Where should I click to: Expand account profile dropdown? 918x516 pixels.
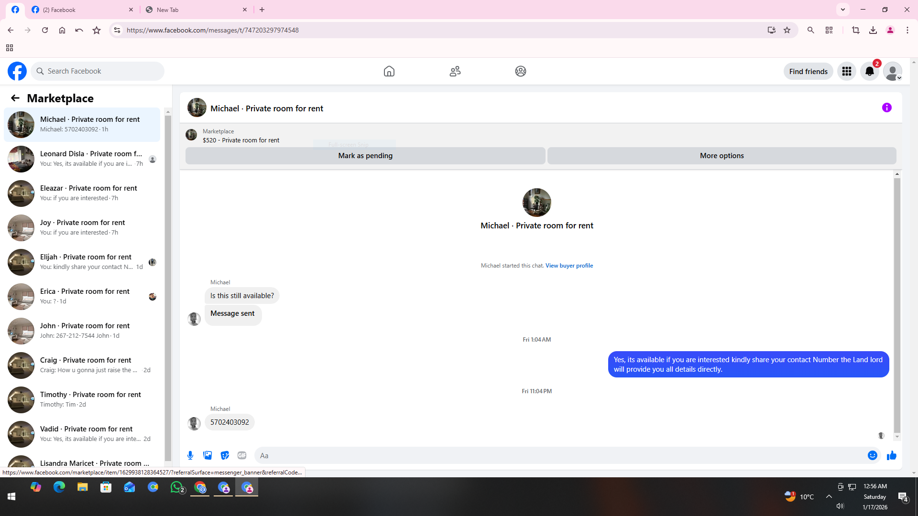click(892, 71)
